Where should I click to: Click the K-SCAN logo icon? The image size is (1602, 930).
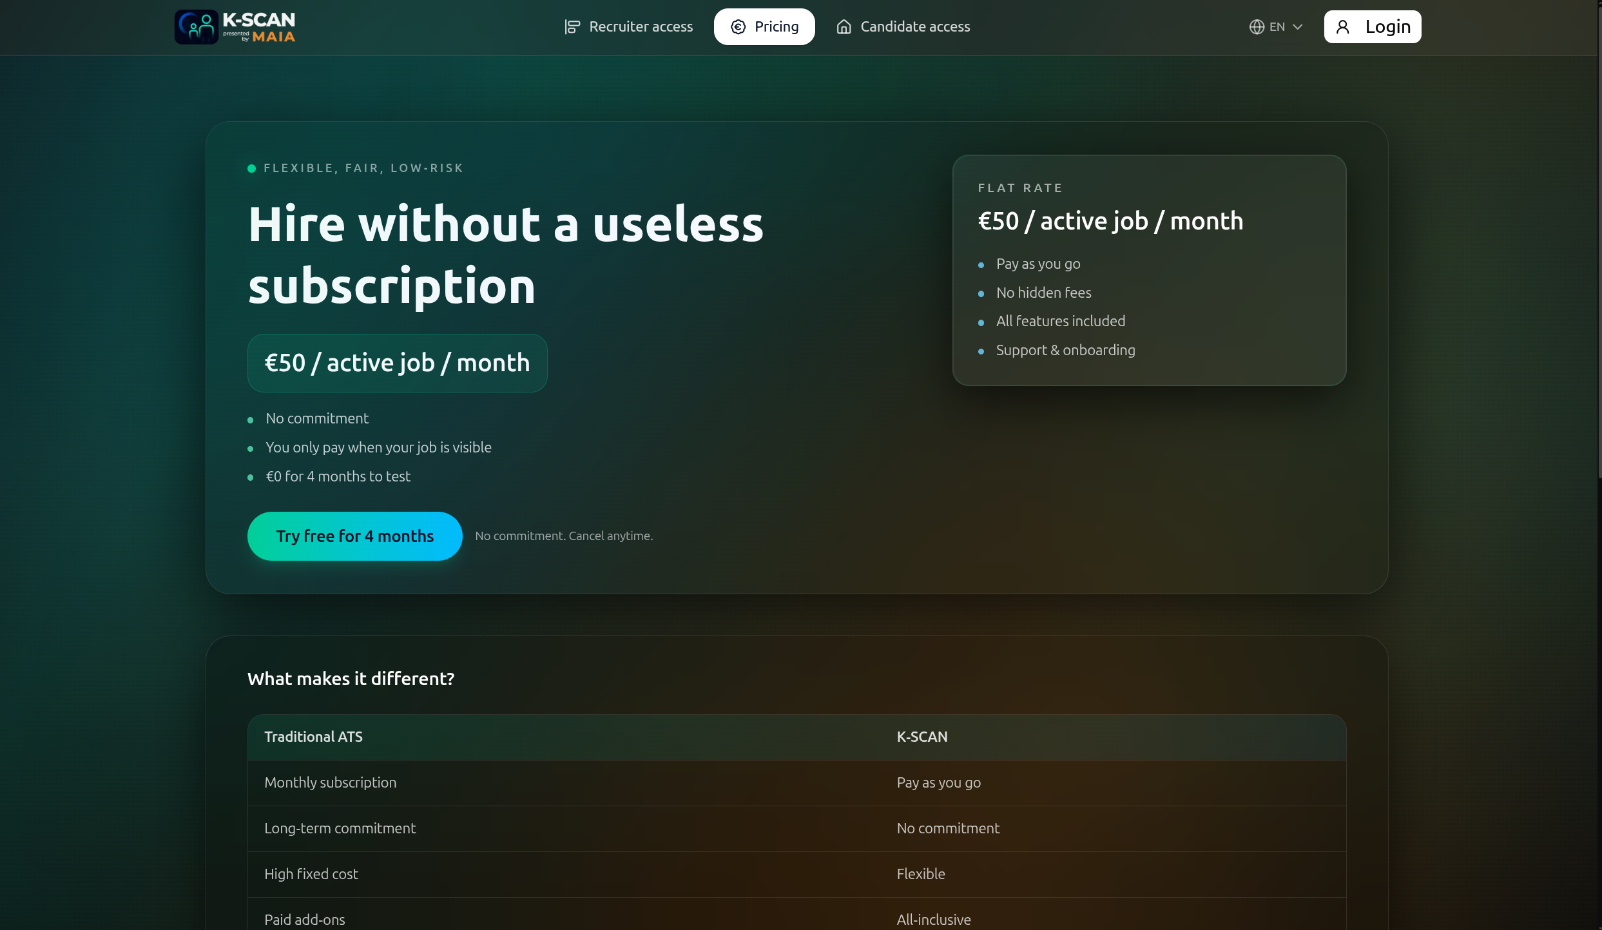(197, 27)
